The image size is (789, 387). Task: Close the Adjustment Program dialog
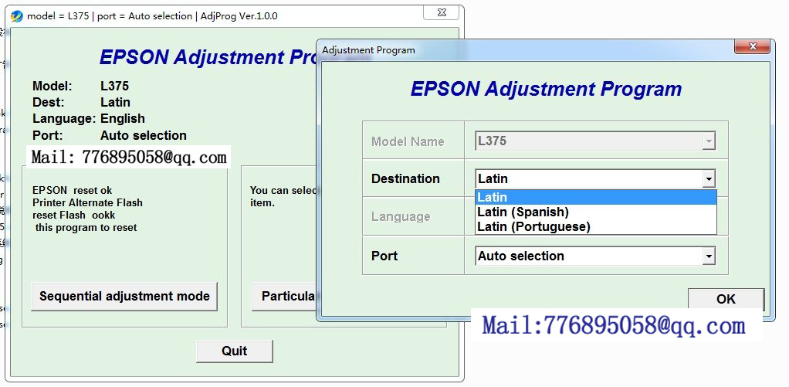click(752, 46)
